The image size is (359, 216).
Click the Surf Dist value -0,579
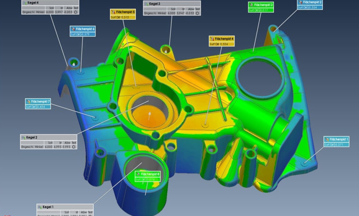point(85,34)
